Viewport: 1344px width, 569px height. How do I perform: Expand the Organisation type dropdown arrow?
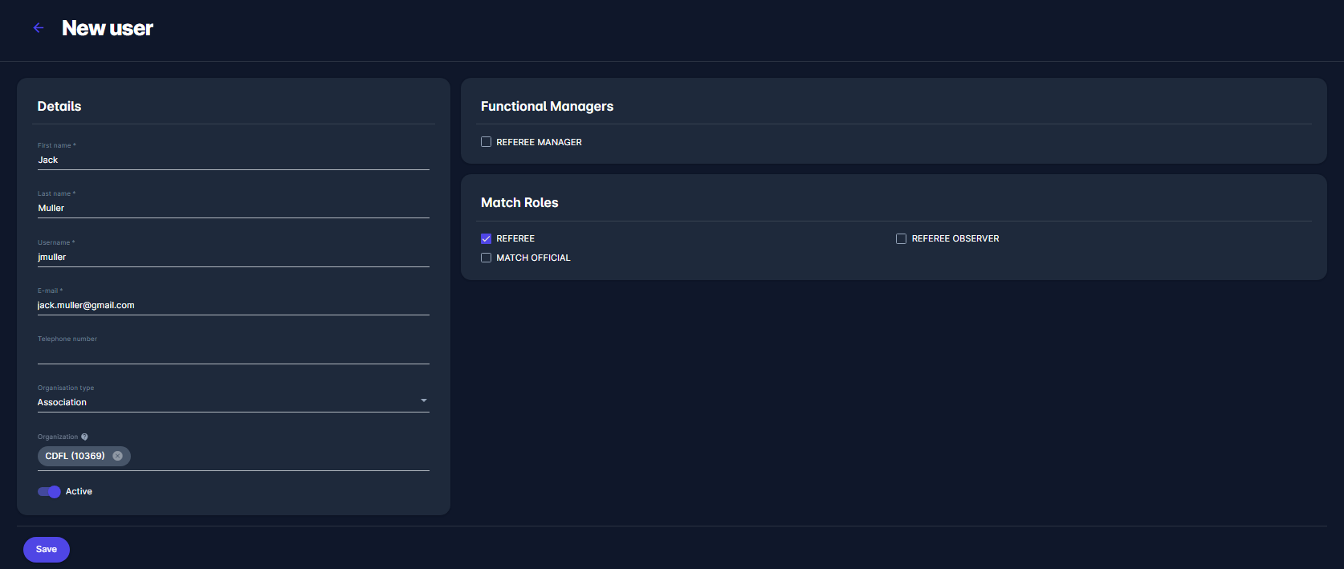423,400
